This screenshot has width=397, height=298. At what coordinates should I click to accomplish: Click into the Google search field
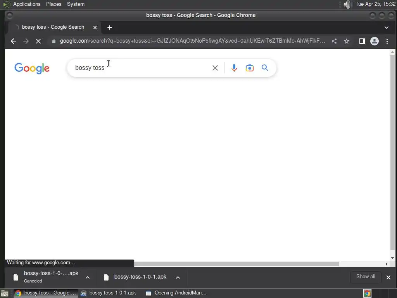tap(142, 68)
